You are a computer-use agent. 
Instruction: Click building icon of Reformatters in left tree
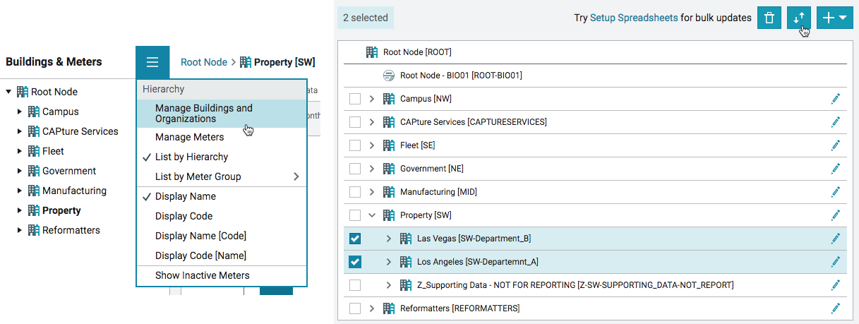point(34,230)
